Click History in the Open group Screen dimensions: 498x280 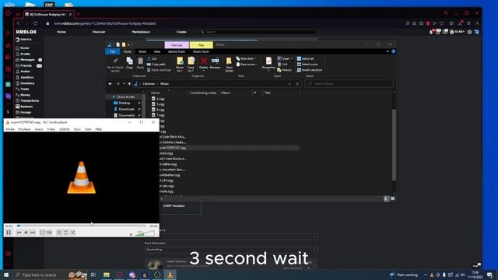pos(284,70)
